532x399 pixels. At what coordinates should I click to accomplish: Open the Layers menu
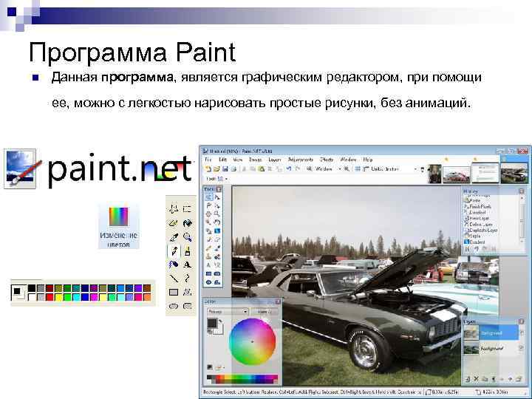click(275, 159)
